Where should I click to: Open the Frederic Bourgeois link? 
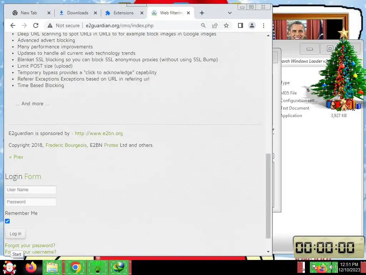[x=66, y=145]
